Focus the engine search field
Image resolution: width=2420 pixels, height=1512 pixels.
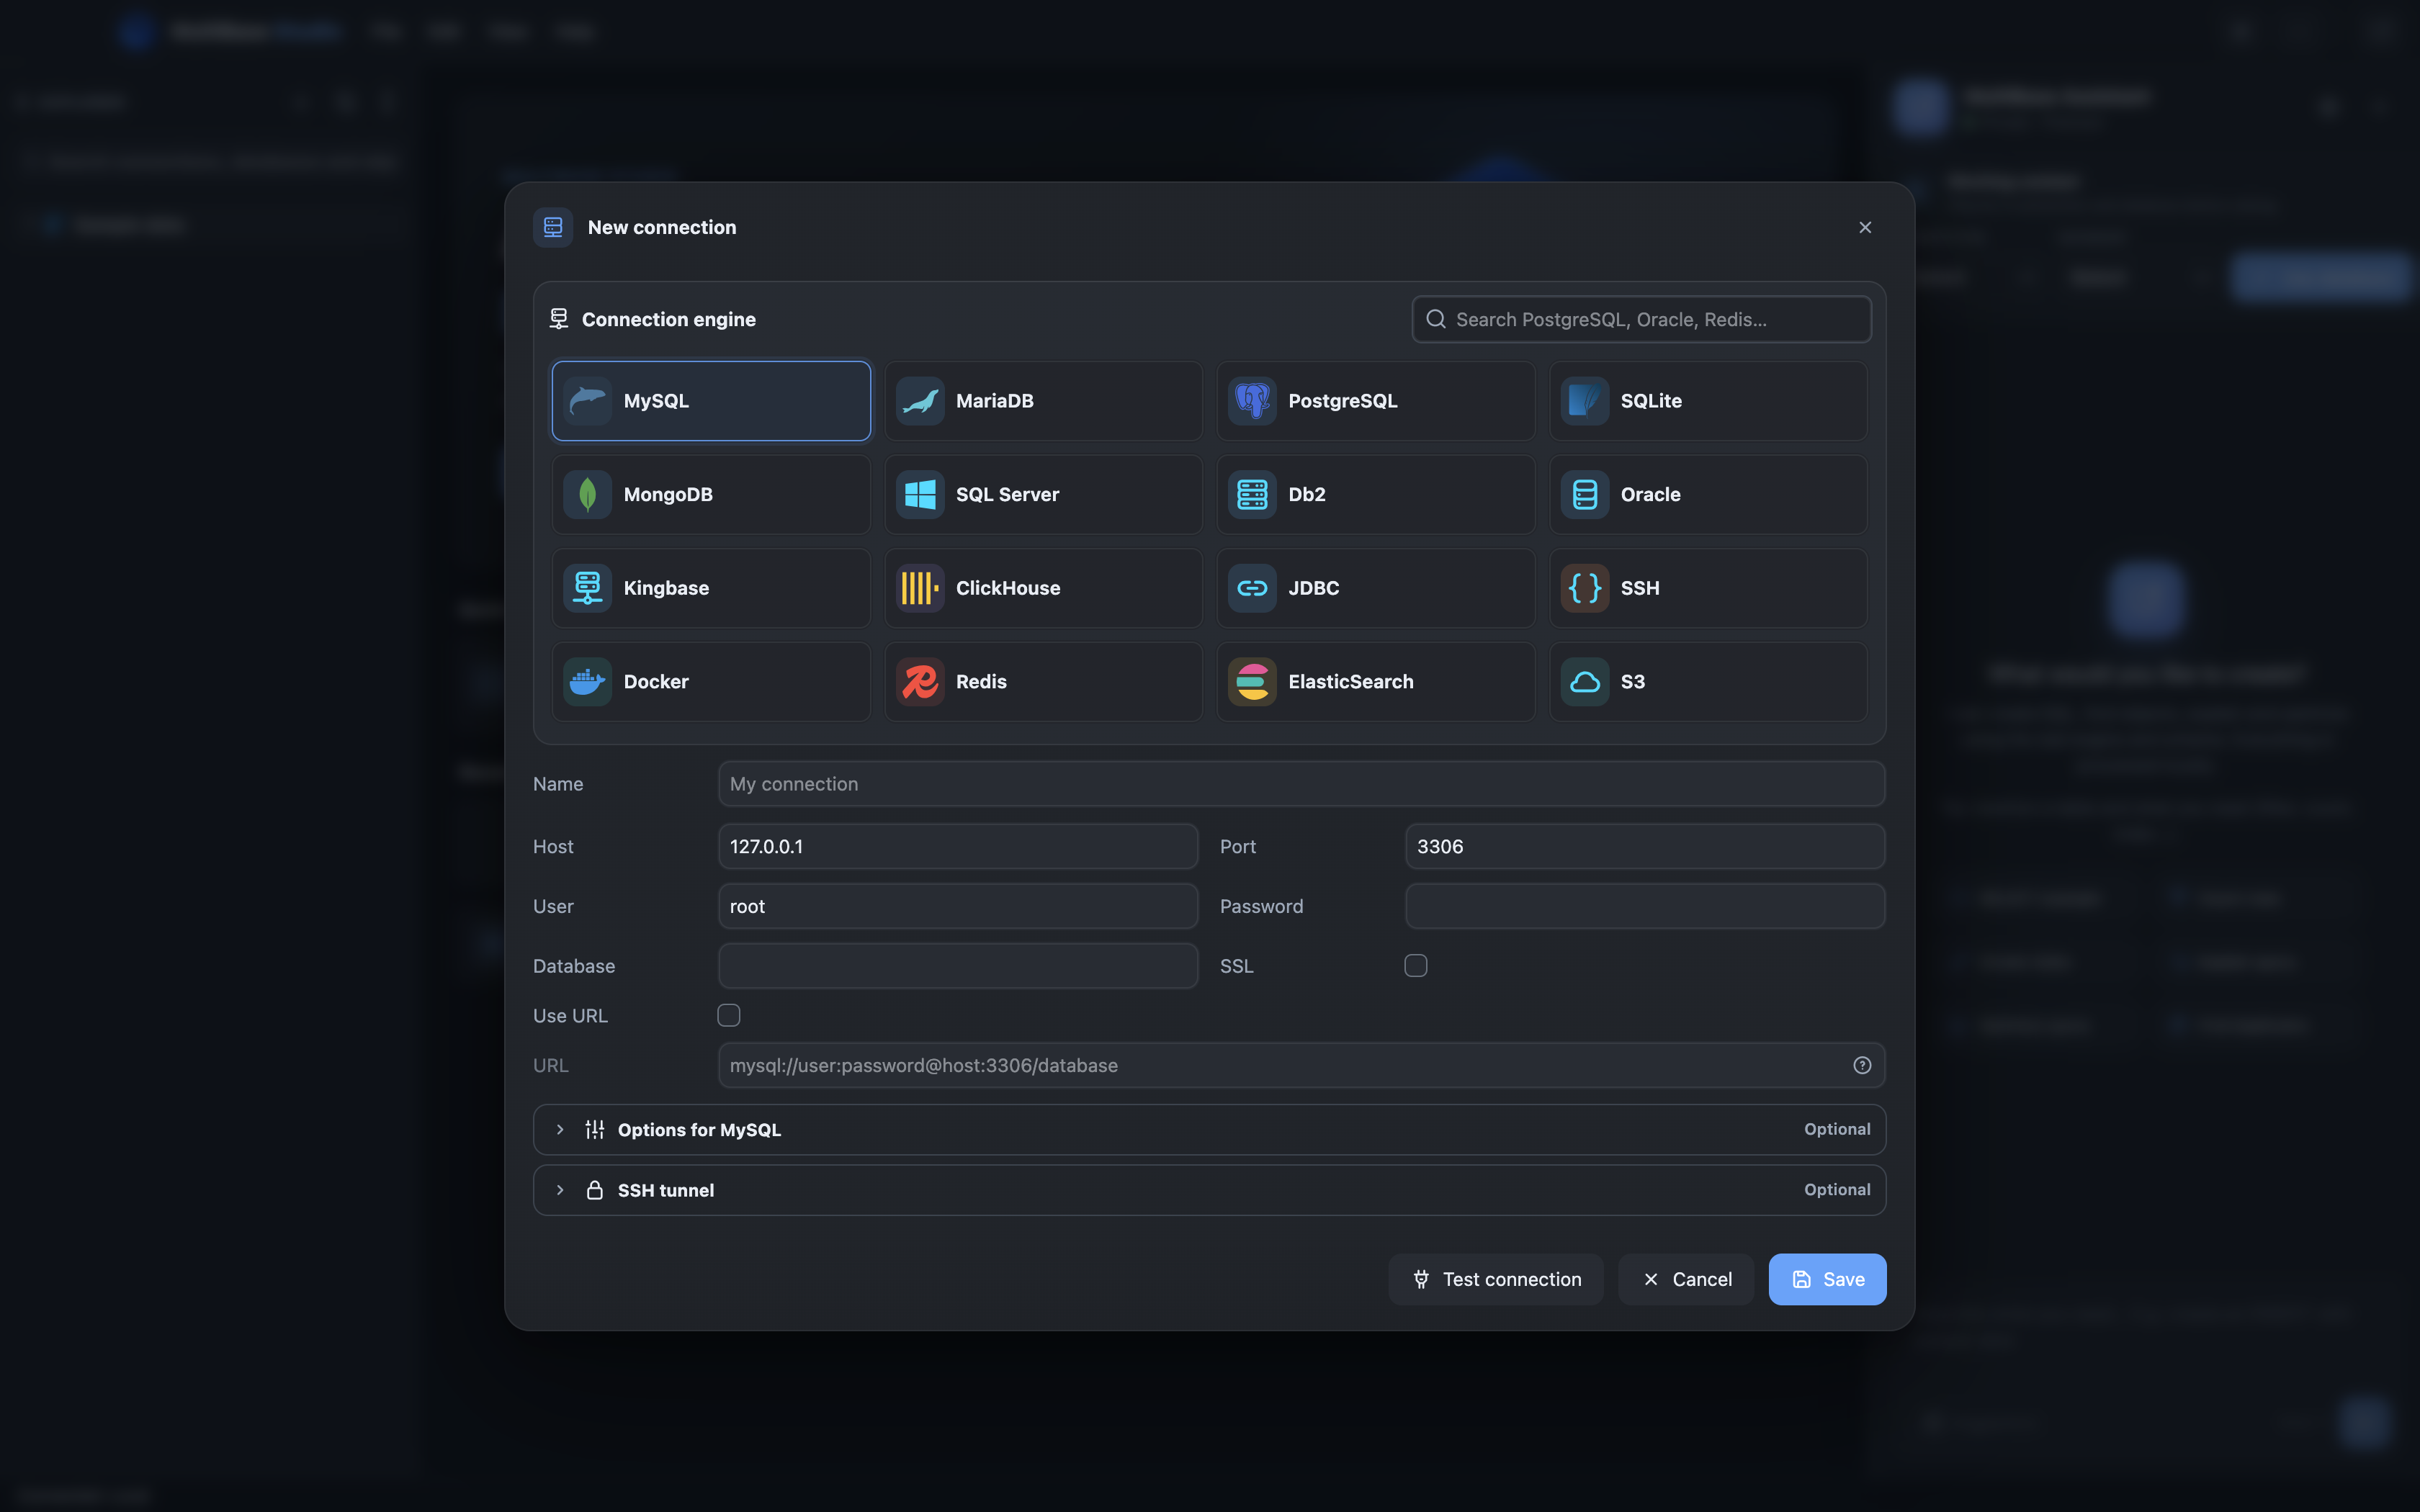[1641, 319]
